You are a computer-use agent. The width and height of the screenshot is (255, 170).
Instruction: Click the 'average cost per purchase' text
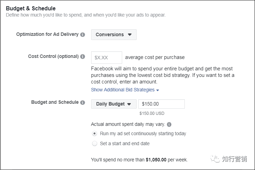pyautogui.click(x=155, y=57)
